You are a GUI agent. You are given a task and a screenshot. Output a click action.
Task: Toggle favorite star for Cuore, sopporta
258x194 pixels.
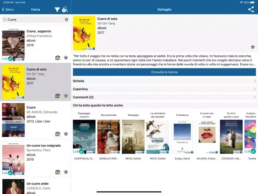click(x=66, y=58)
